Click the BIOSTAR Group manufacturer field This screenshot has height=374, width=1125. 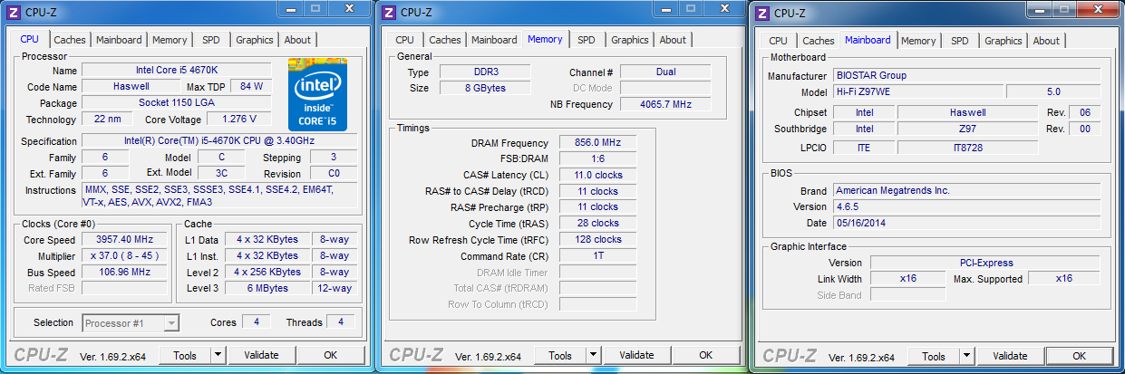point(966,76)
